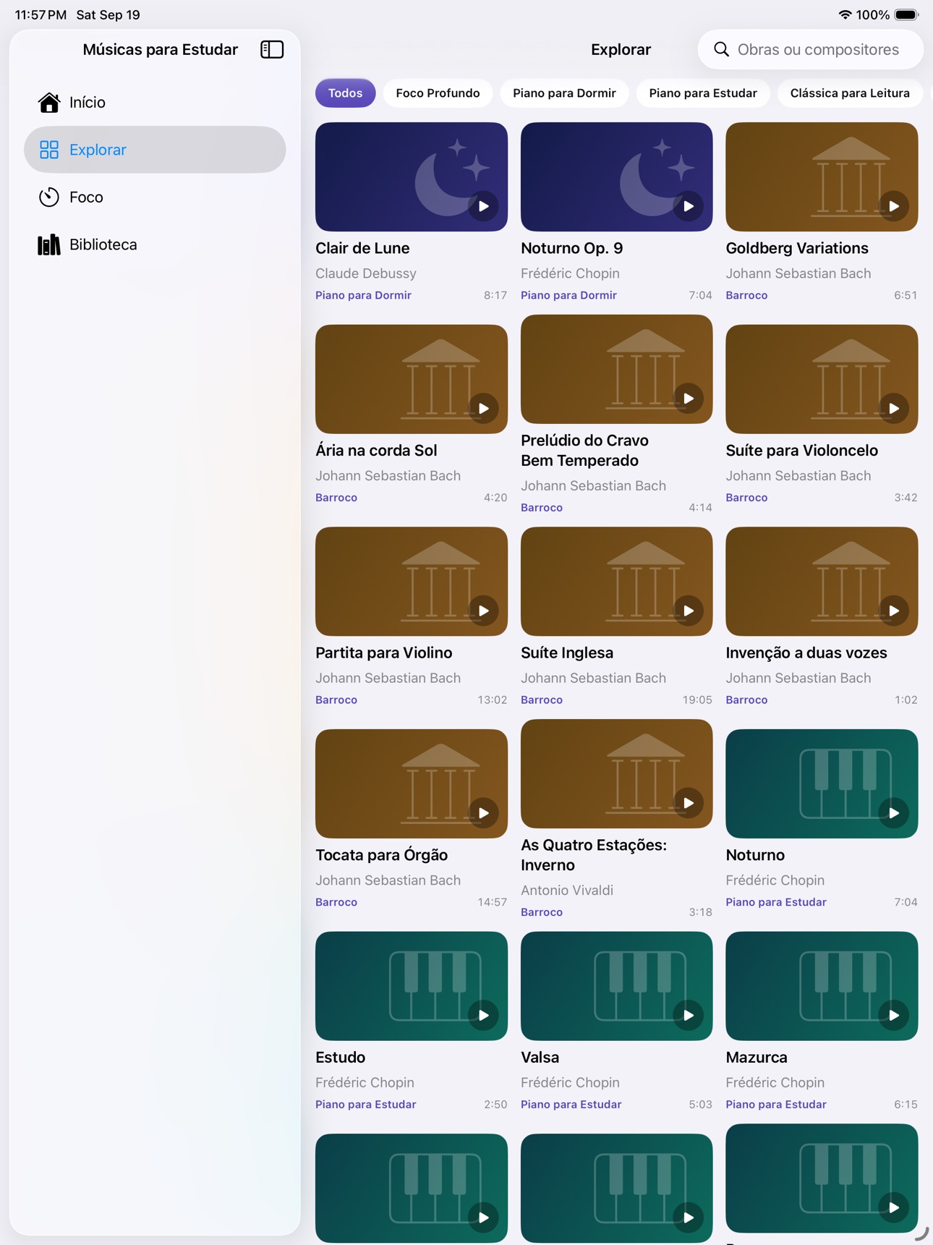Click Piano para Dormir tag under Noturno Op. 9

(568, 295)
